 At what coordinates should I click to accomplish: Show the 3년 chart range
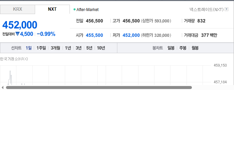pyautogui.click(x=79, y=48)
